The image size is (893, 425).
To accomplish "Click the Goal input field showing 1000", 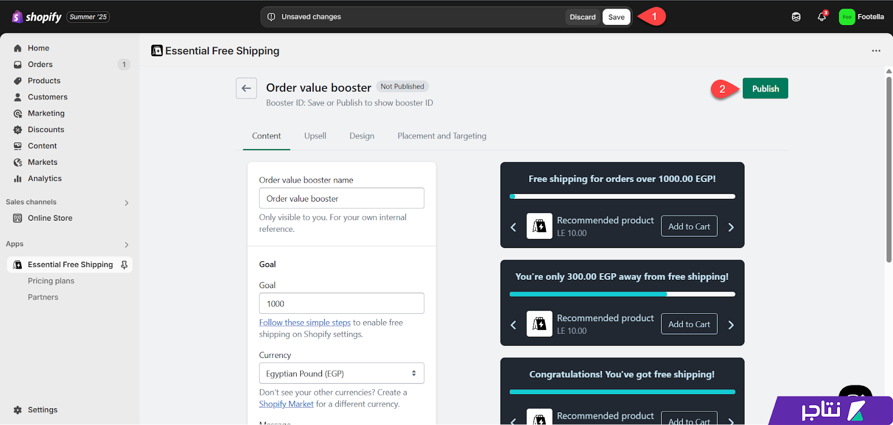I will (342, 303).
